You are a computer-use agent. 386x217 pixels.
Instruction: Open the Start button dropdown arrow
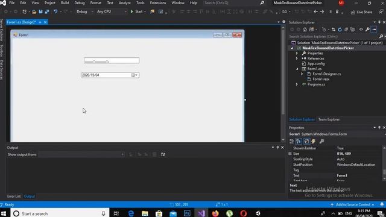click(x=145, y=11)
